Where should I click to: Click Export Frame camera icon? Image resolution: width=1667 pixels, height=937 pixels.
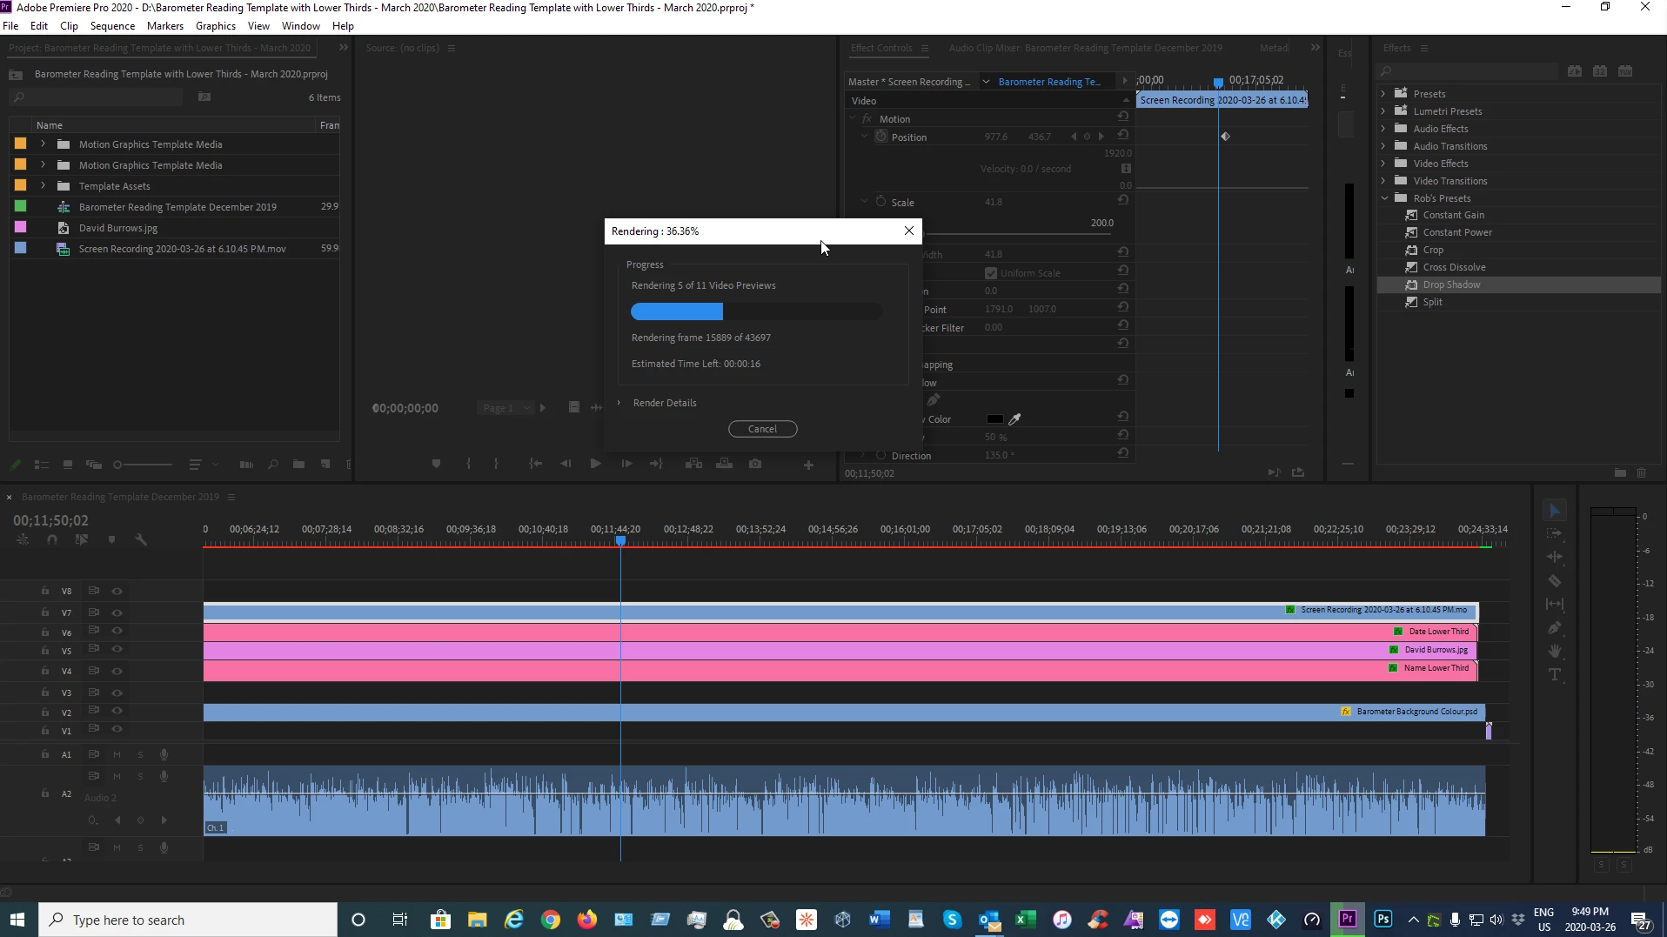(x=755, y=464)
